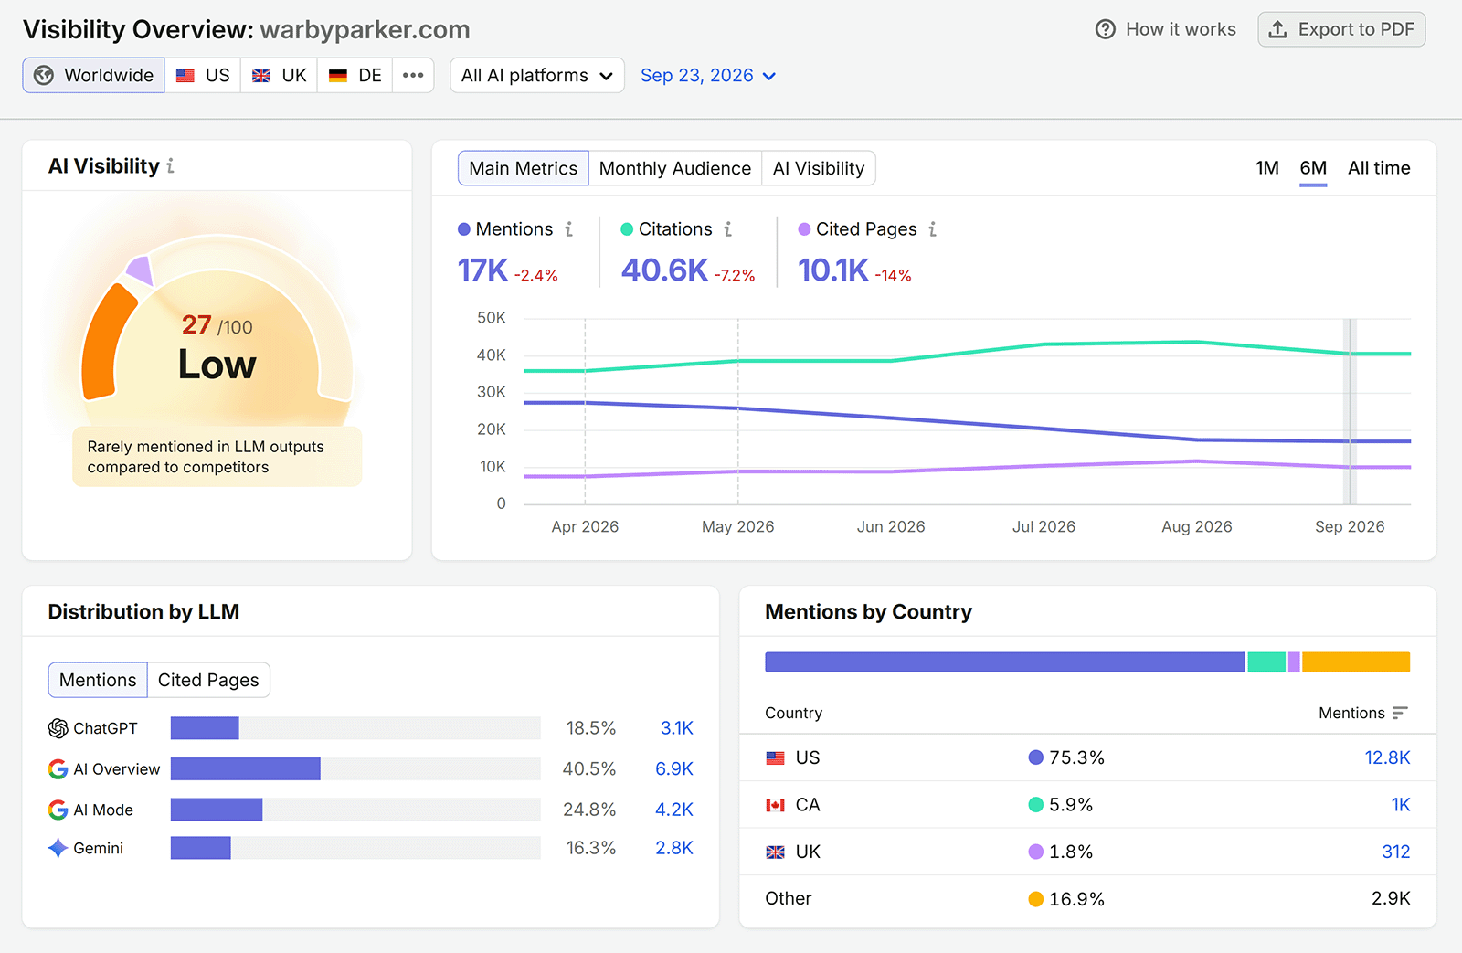Click the Sep 2026 marker on chart
The image size is (1462, 953).
point(1350,411)
